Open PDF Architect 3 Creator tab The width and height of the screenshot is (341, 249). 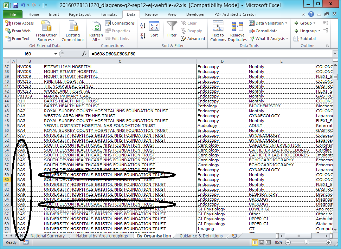[235, 14]
